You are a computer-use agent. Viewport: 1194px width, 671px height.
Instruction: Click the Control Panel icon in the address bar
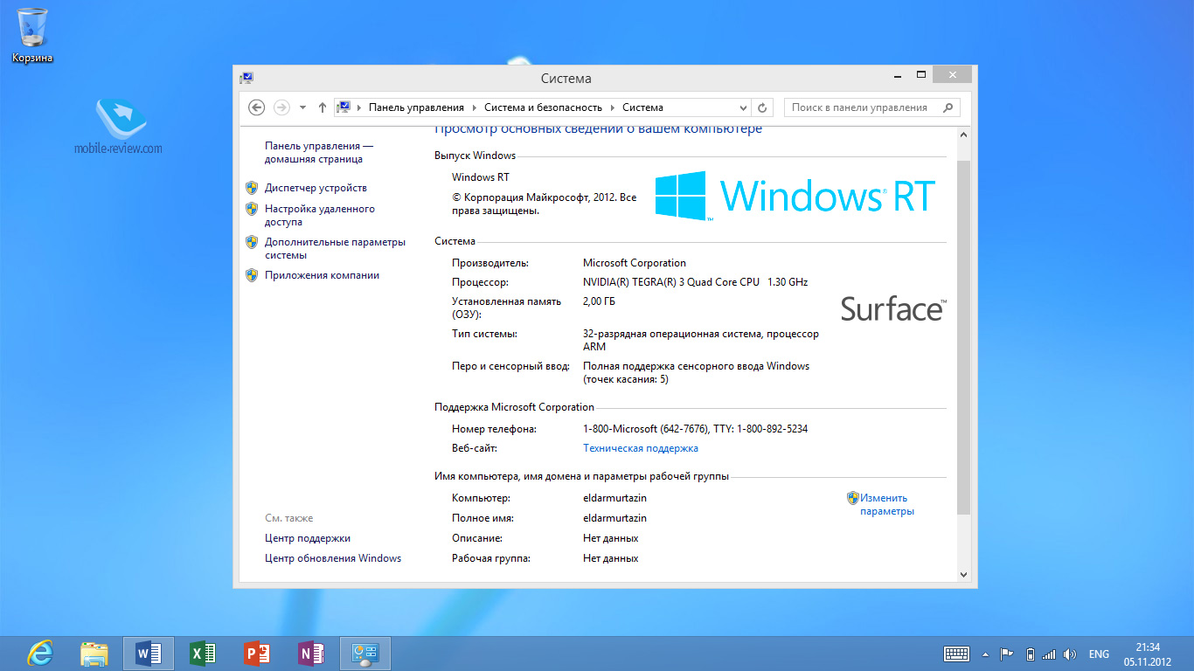point(344,107)
